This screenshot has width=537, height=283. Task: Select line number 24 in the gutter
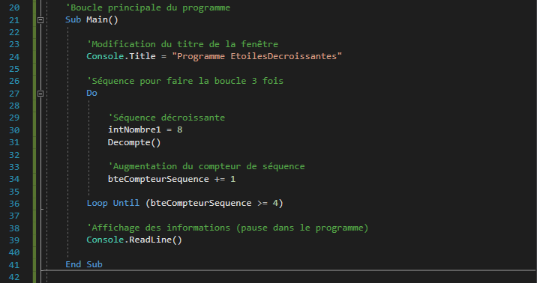[x=14, y=57]
